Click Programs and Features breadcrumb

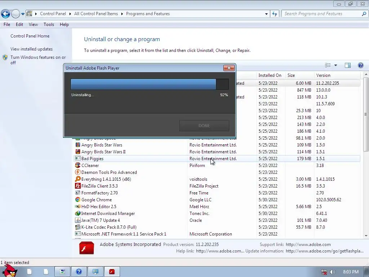point(148,14)
